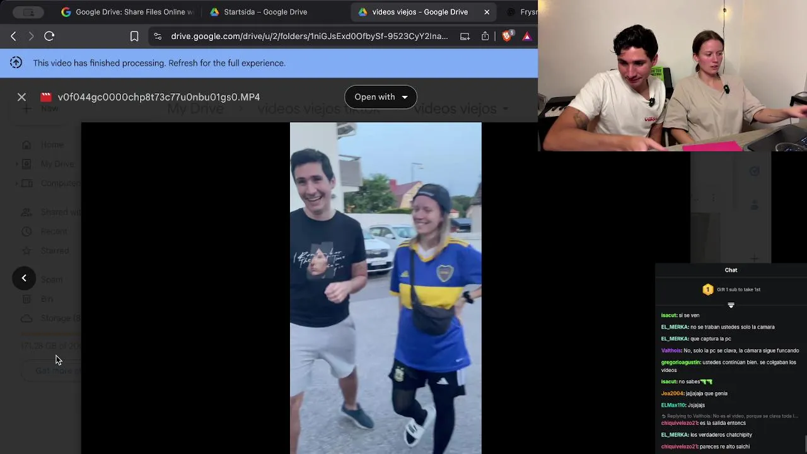Open the tab group button at top left

pos(28,12)
